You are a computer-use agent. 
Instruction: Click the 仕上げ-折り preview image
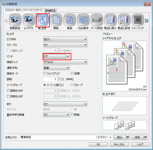pyautogui.click(x=125, y=106)
